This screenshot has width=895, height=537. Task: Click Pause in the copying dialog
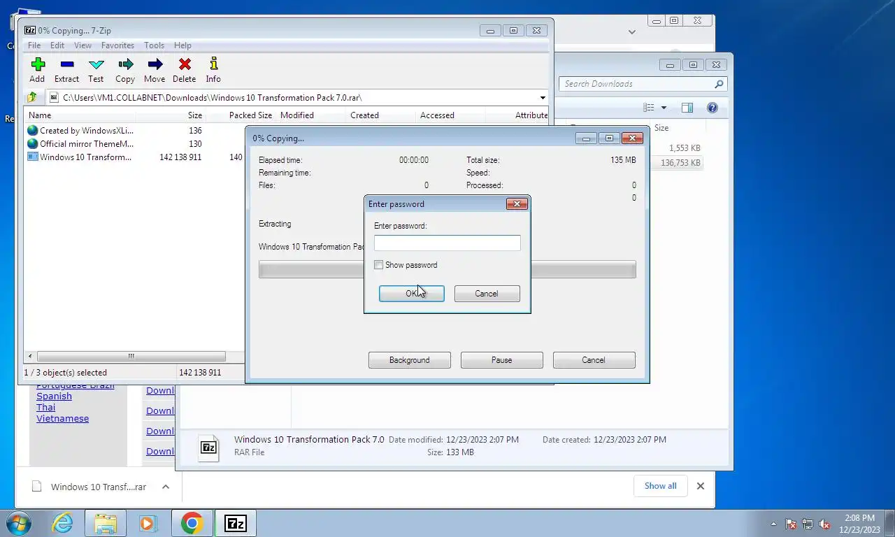(x=502, y=360)
